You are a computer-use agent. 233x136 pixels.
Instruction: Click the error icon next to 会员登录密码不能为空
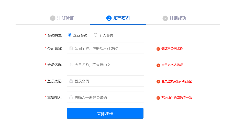pos(158,82)
